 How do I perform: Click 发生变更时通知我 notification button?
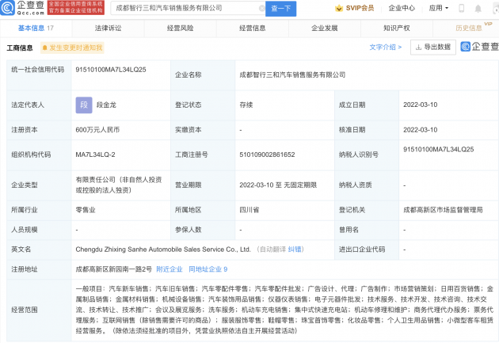(x=72, y=48)
